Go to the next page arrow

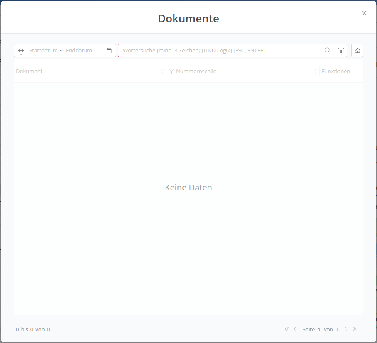[346, 329]
